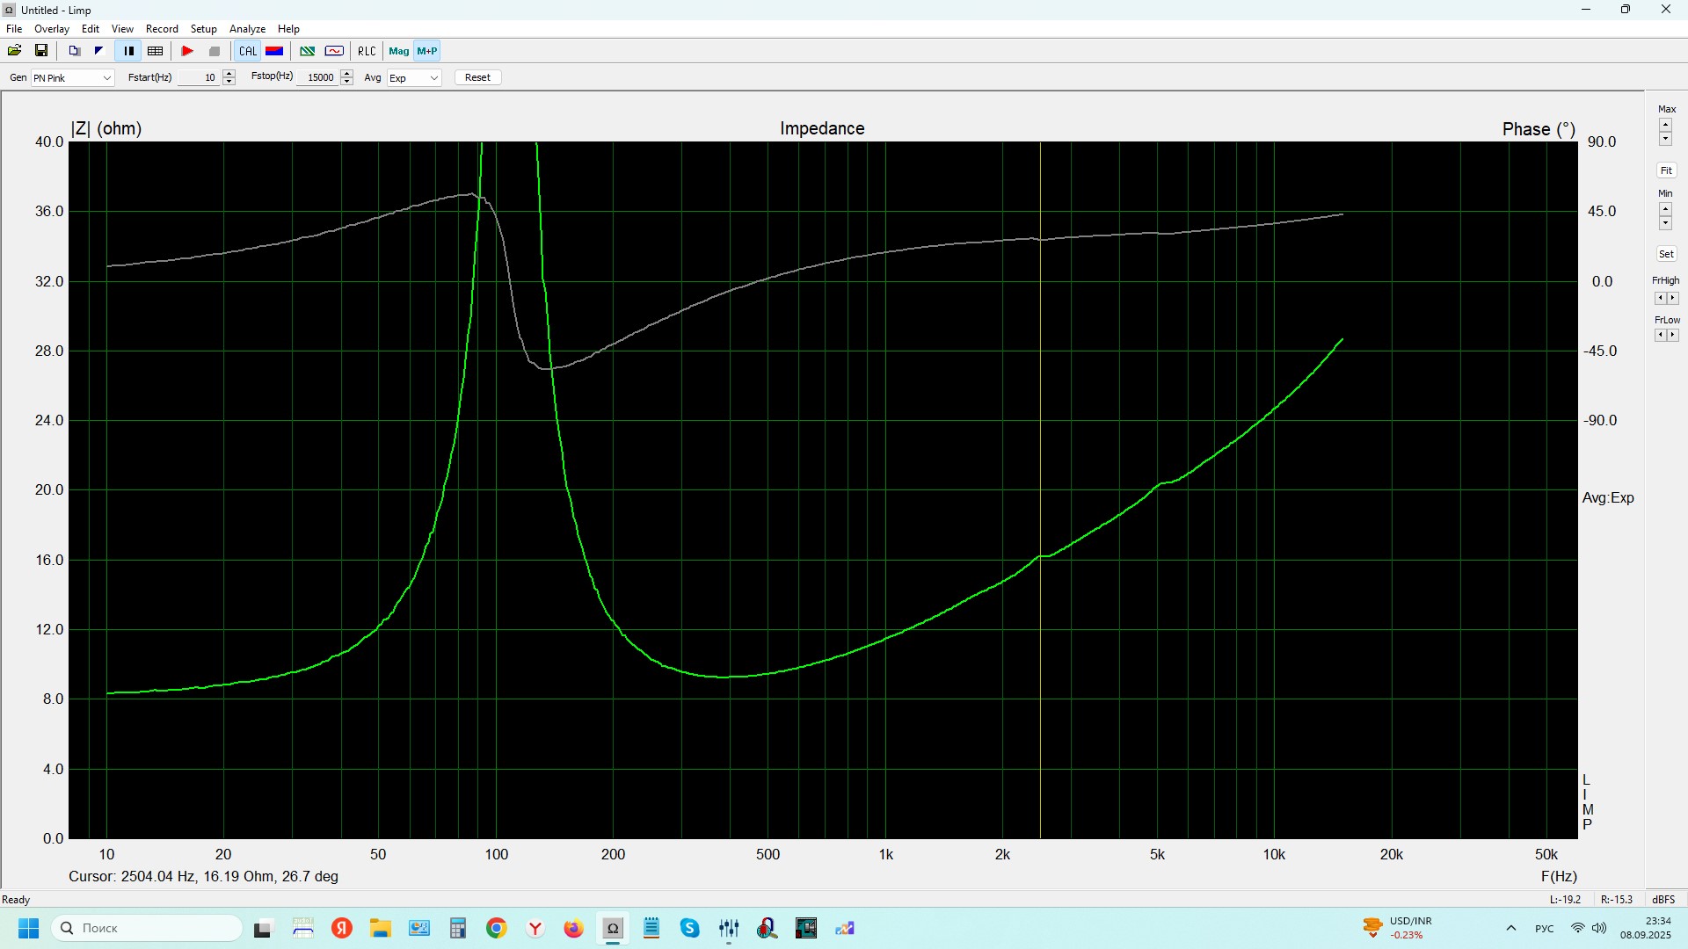This screenshot has width=1688, height=949.
Task: Toggle the M+P magnitude and phase view
Action: tap(427, 51)
